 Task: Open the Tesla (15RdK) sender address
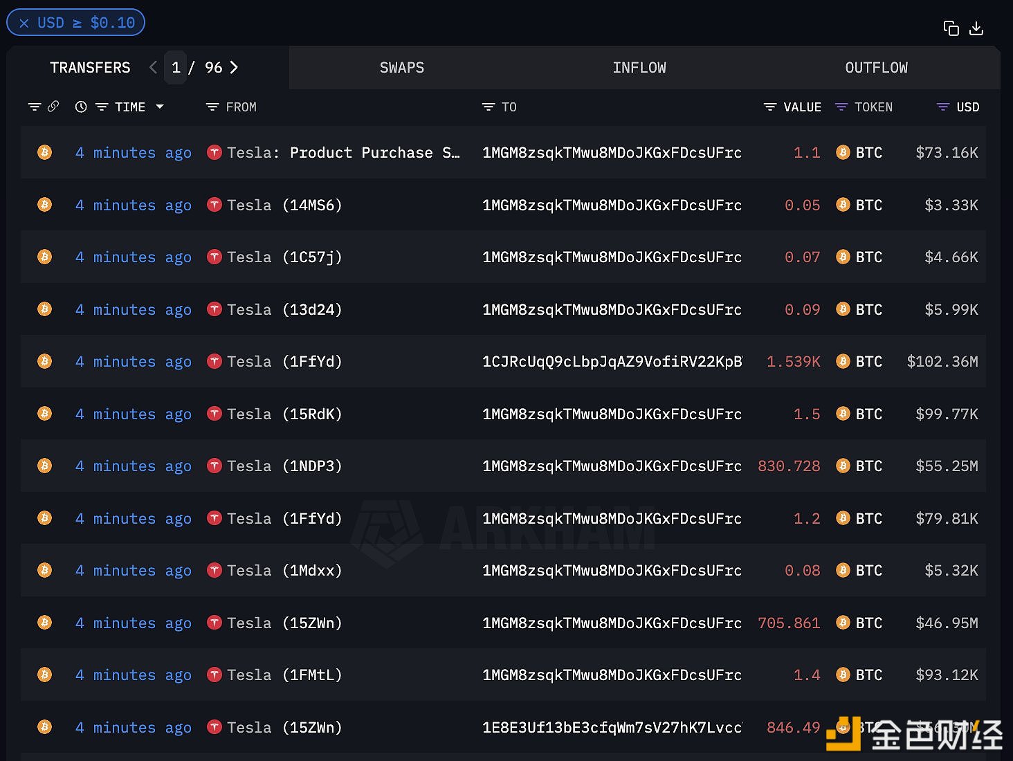[x=284, y=414]
